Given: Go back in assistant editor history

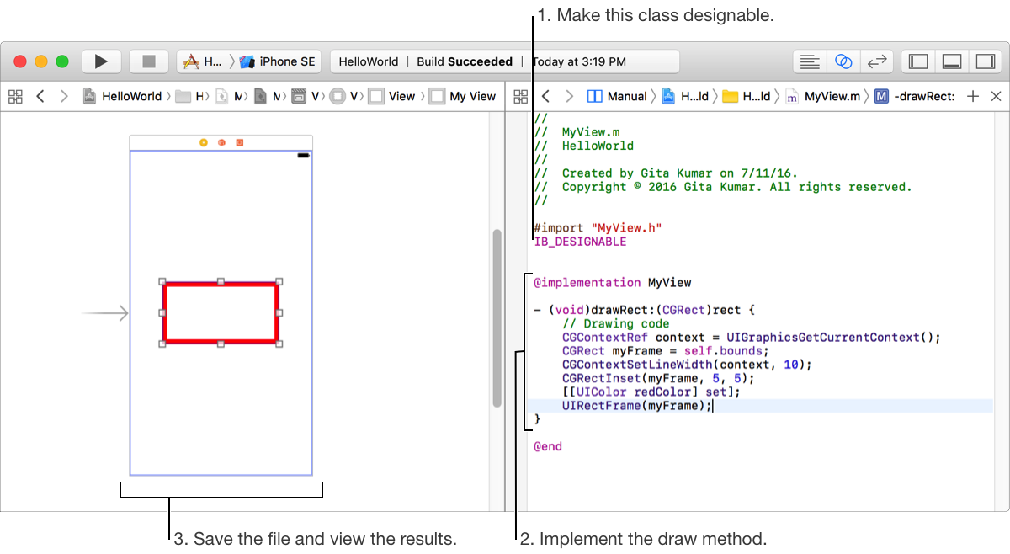Looking at the screenshot, I should (545, 96).
